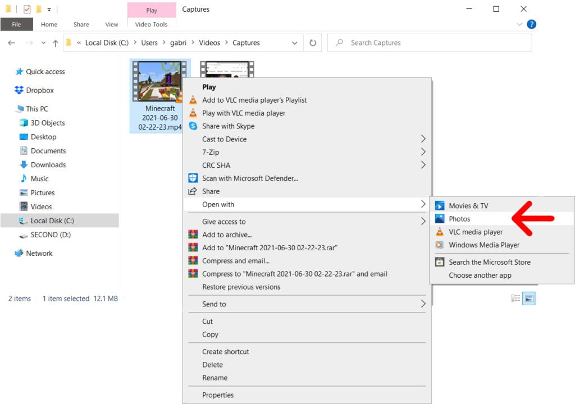Viewport: 575px width, 404px height.
Task: Open the File ribbon tab
Action: 16,25
